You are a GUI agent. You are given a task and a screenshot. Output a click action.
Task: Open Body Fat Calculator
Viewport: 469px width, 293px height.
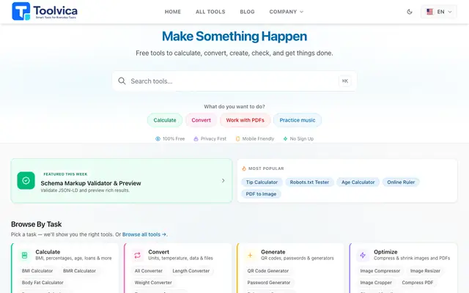43,283
